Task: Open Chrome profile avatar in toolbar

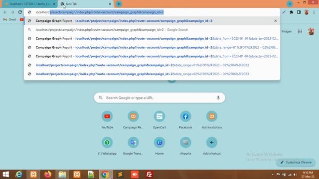Action: [x=307, y=12]
